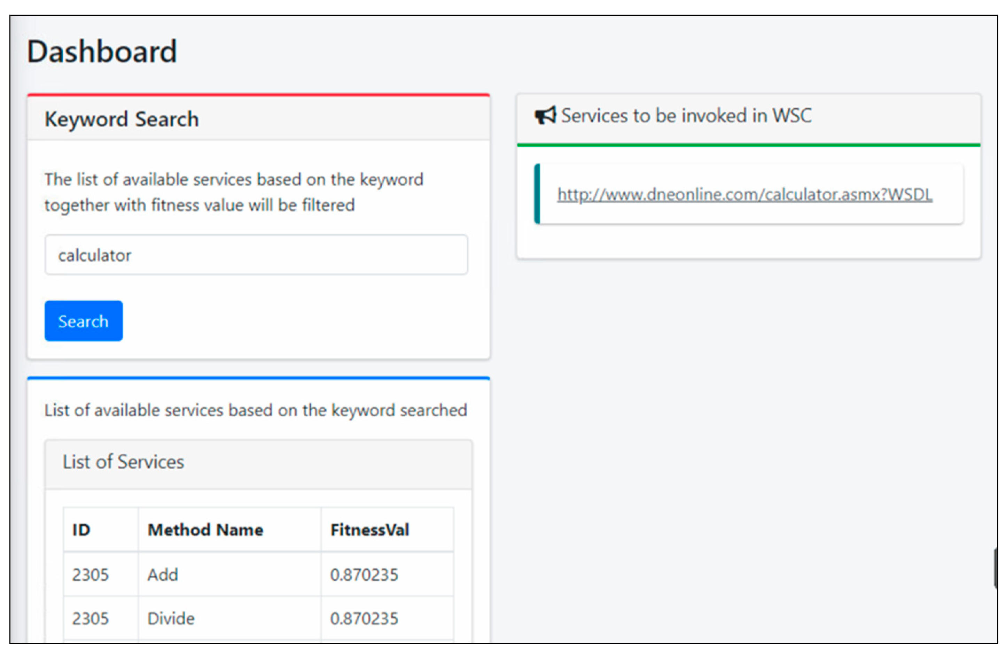
Task: Click the Services to be invoked in WSC title
Action: tap(686, 115)
